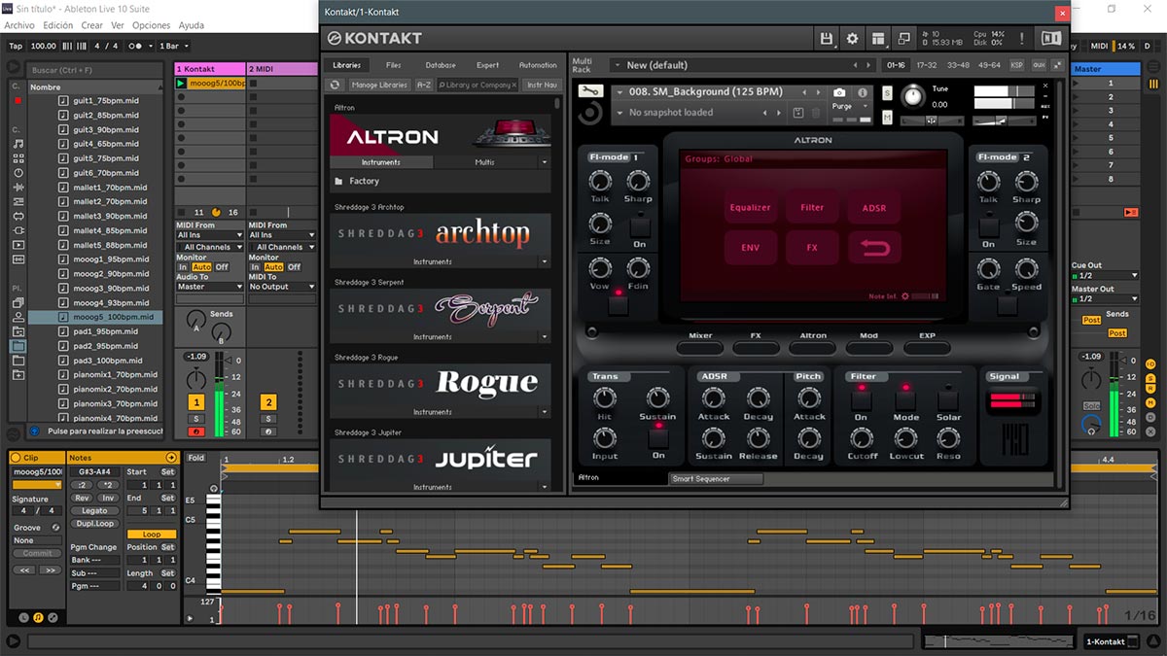The width and height of the screenshot is (1167, 656).
Task: Open Drums category in Ableton browser
Action: pyautogui.click(x=18, y=158)
